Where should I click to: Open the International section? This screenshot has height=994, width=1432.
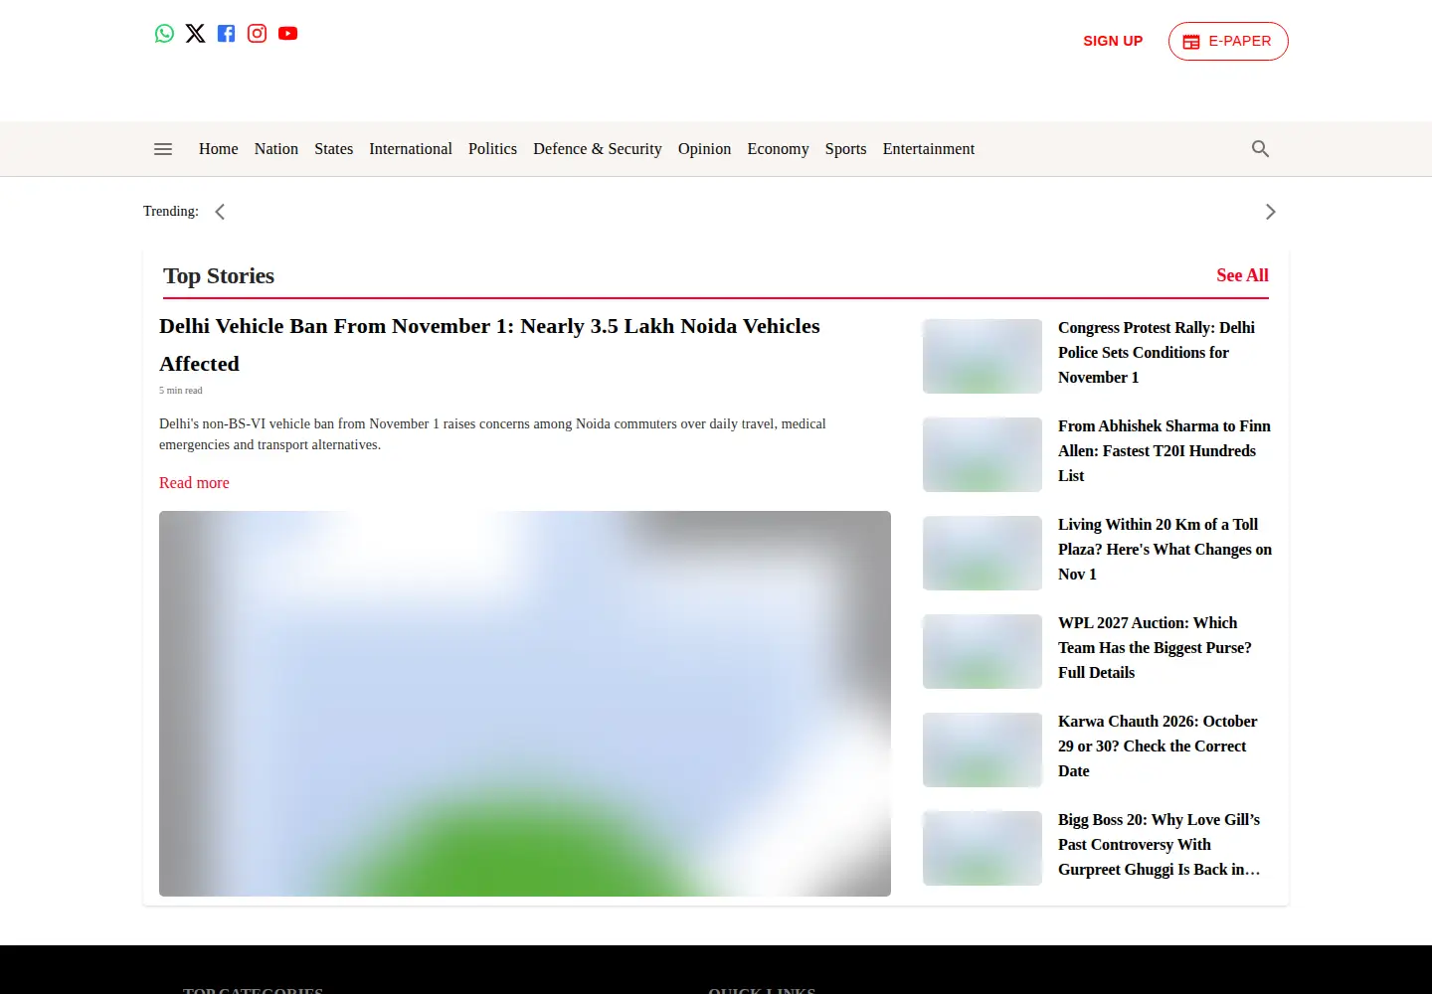click(x=411, y=149)
